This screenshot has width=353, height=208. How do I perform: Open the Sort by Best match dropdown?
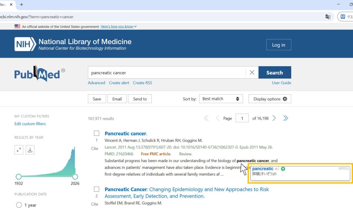(221, 99)
